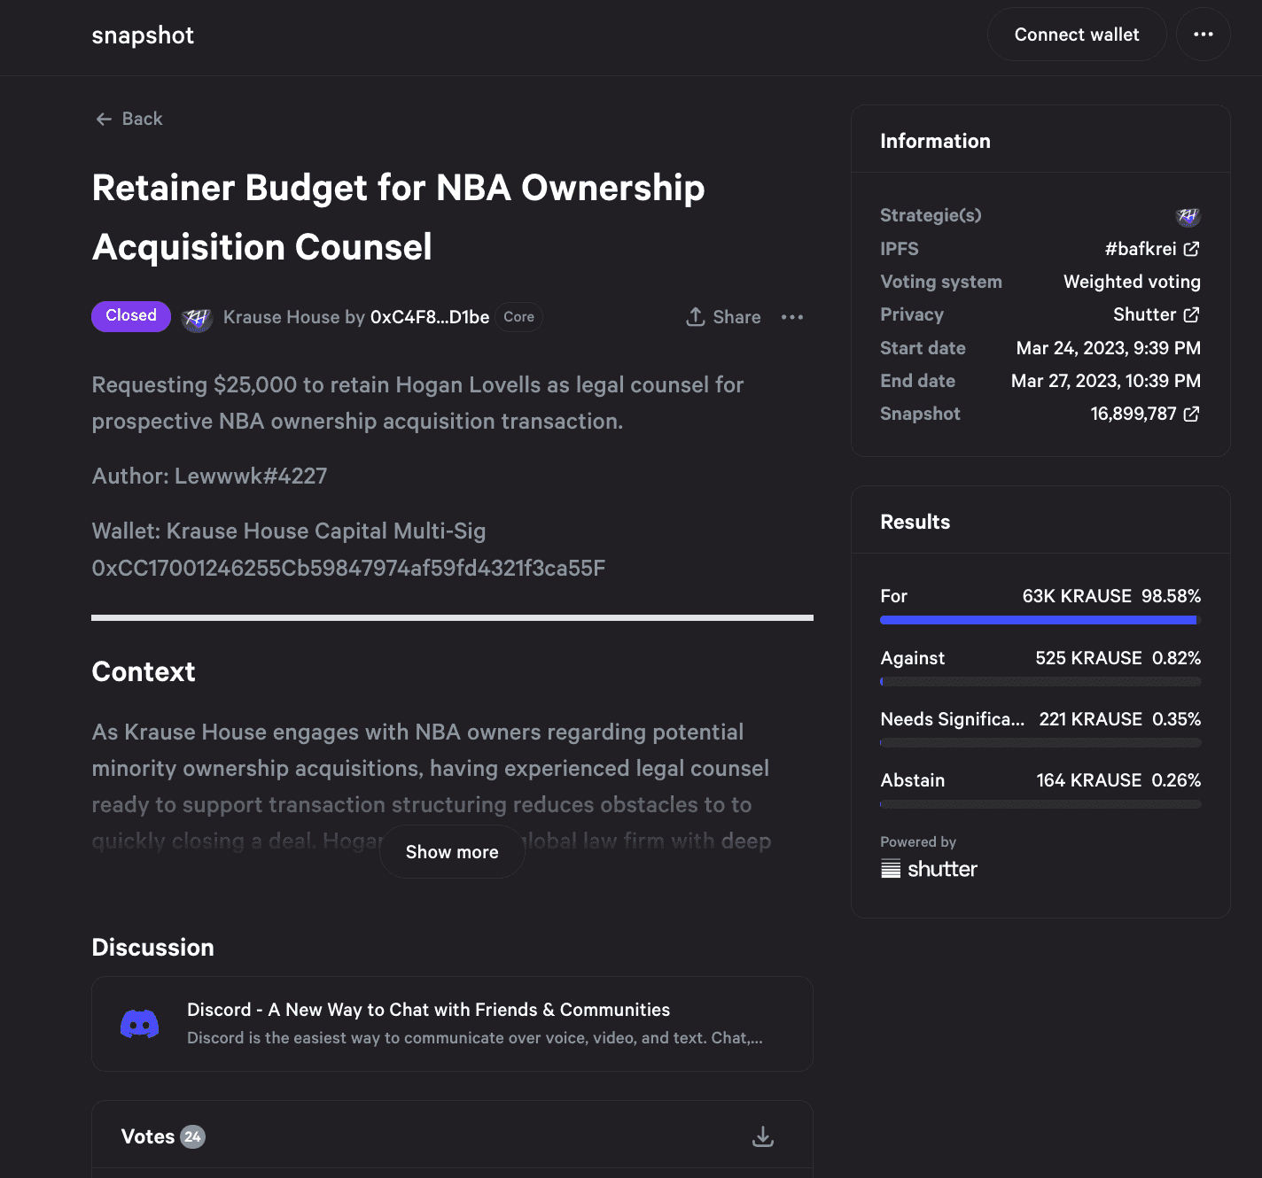Go back using the Back arrow link
1262x1178 pixels.
(129, 119)
